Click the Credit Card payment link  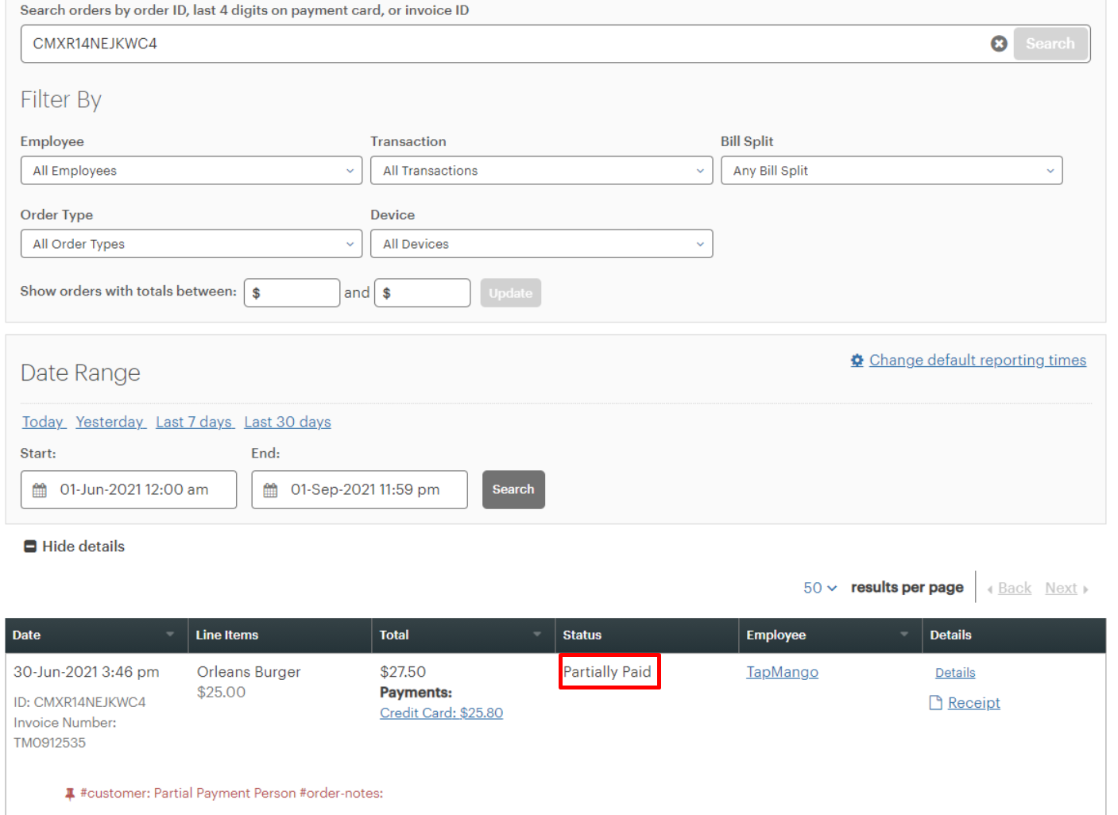tap(441, 713)
